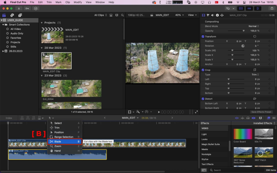
Task: Select the Stylize effects category
Action: [x=205, y=159]
